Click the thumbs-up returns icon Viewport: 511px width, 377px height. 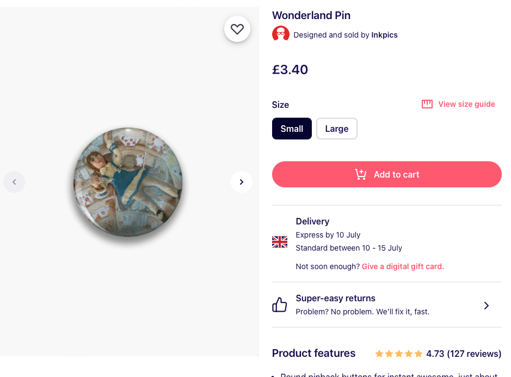pos(280,305)
